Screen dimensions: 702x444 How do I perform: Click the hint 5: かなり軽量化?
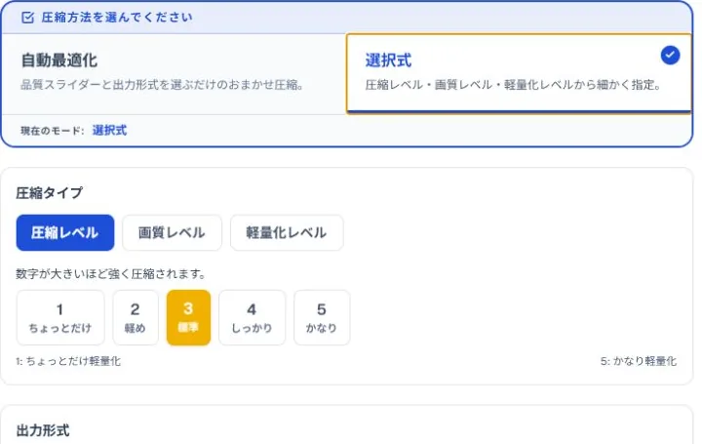pos(639,361)
